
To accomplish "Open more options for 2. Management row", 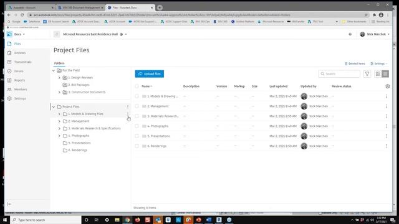I will pos(387,106).
